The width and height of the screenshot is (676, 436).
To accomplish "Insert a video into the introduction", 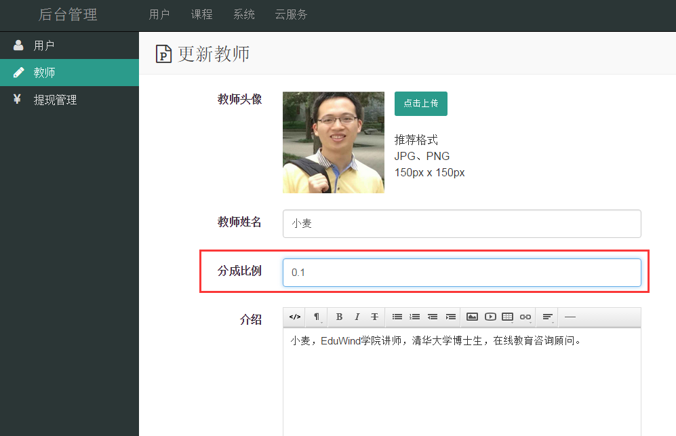I will click(x=490, y=317).
